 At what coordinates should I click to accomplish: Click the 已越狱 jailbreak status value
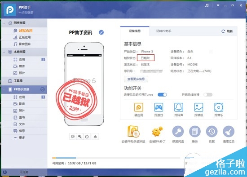(146, 58)
